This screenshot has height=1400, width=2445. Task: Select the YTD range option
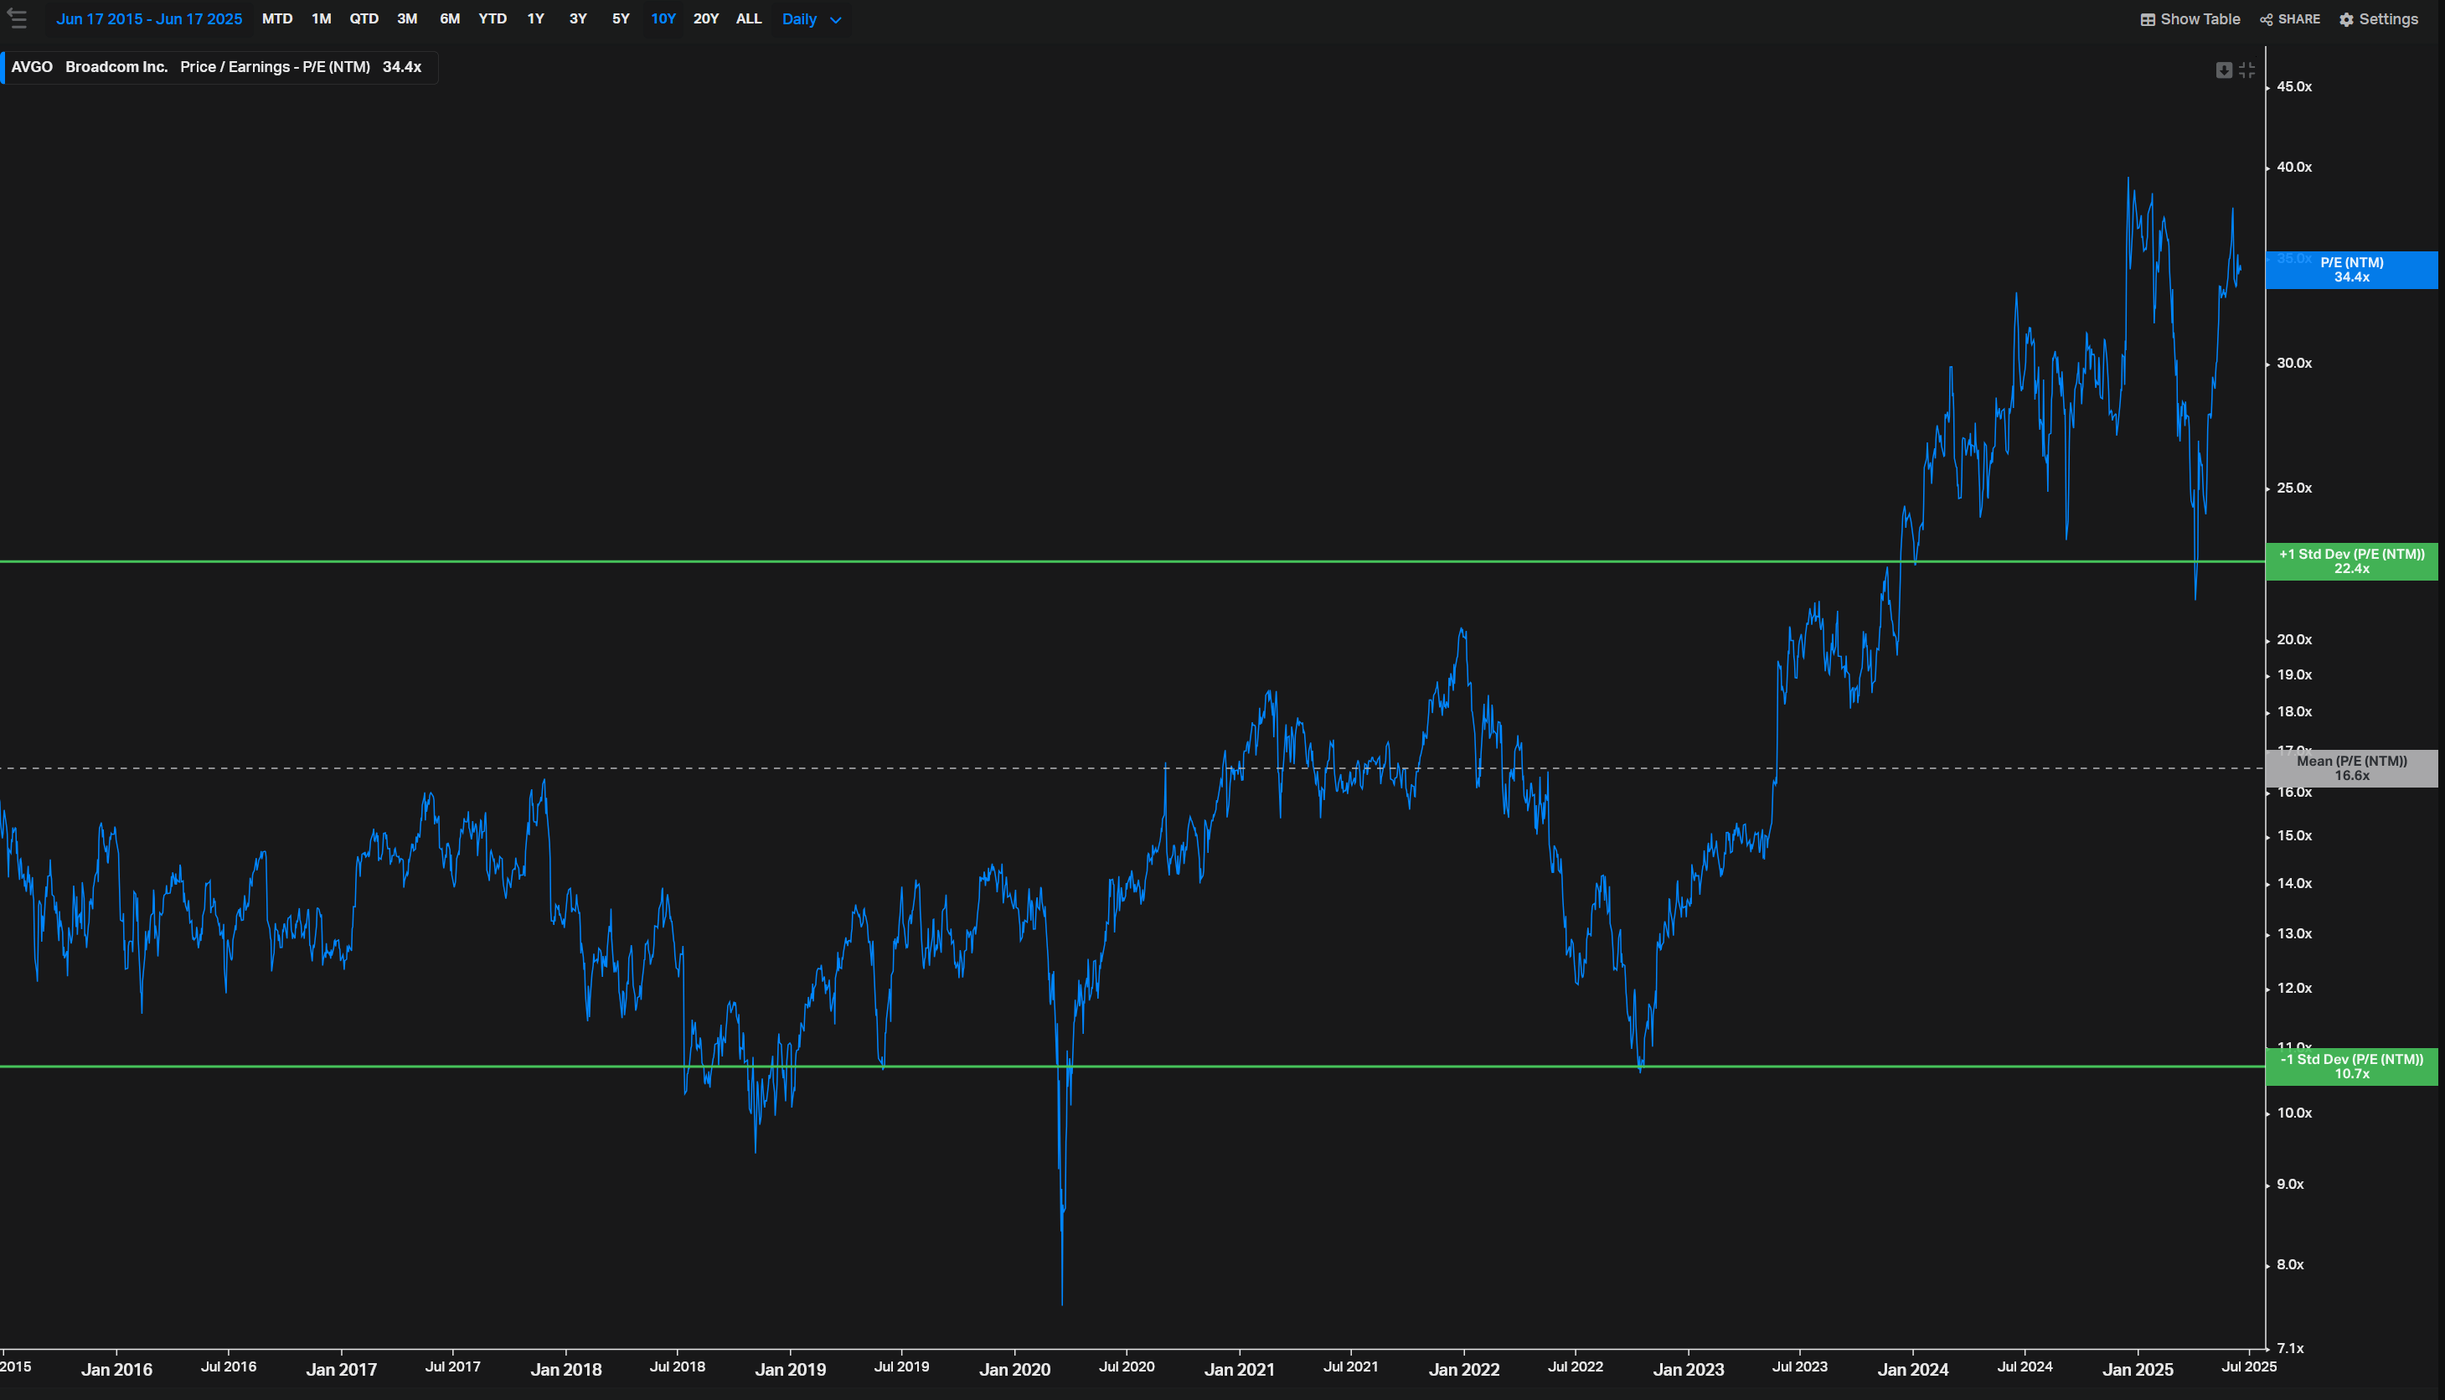[492, 19]
